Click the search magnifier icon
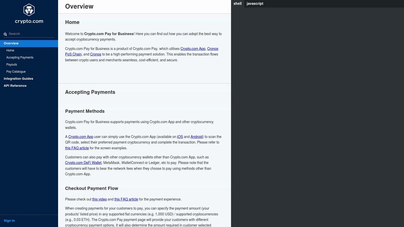Viewport: 404px width, 227px height. click(5, 34)
